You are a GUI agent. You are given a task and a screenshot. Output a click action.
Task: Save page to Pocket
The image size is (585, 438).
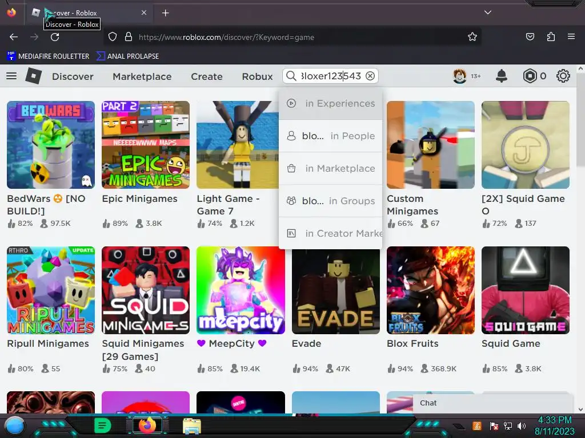530,37
